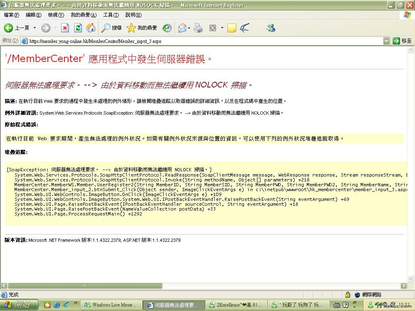Expand the mail button dropdown arrow
Image resolution: width=415 pixels, height=311 pixels.
[x=189, y=28]
